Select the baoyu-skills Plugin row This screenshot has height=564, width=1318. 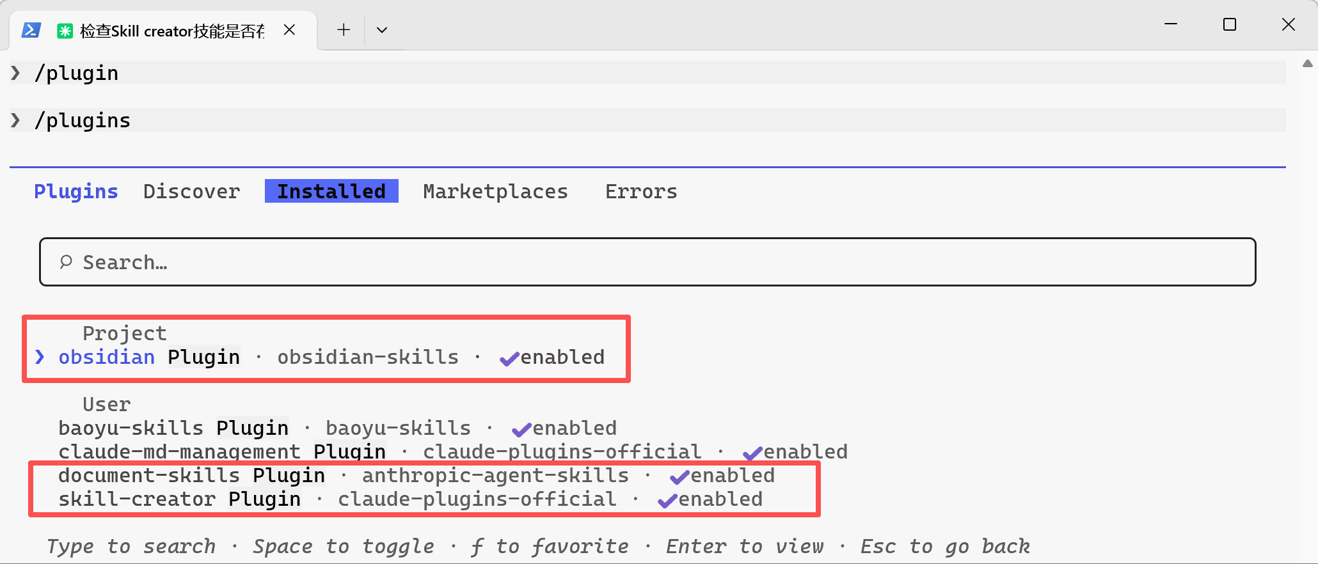338,428
